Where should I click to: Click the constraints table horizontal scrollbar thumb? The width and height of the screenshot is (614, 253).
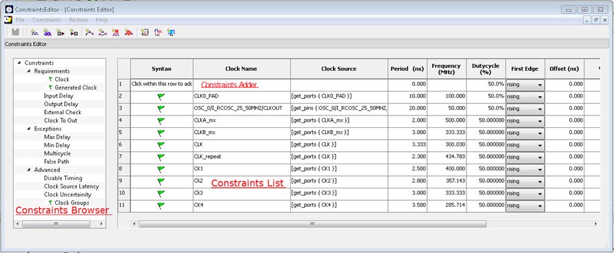coord(312,223)
